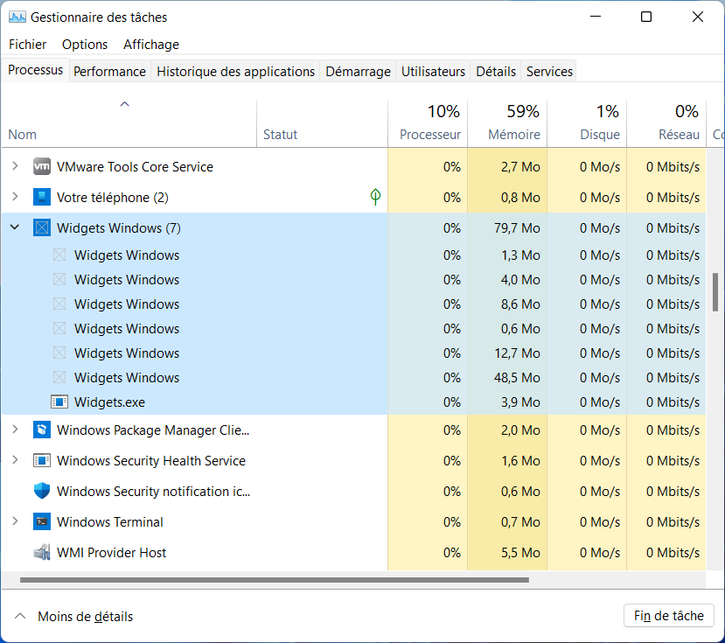Select Windows Security notification ic... name
725x643 pixels.
(x=154, y=492)
